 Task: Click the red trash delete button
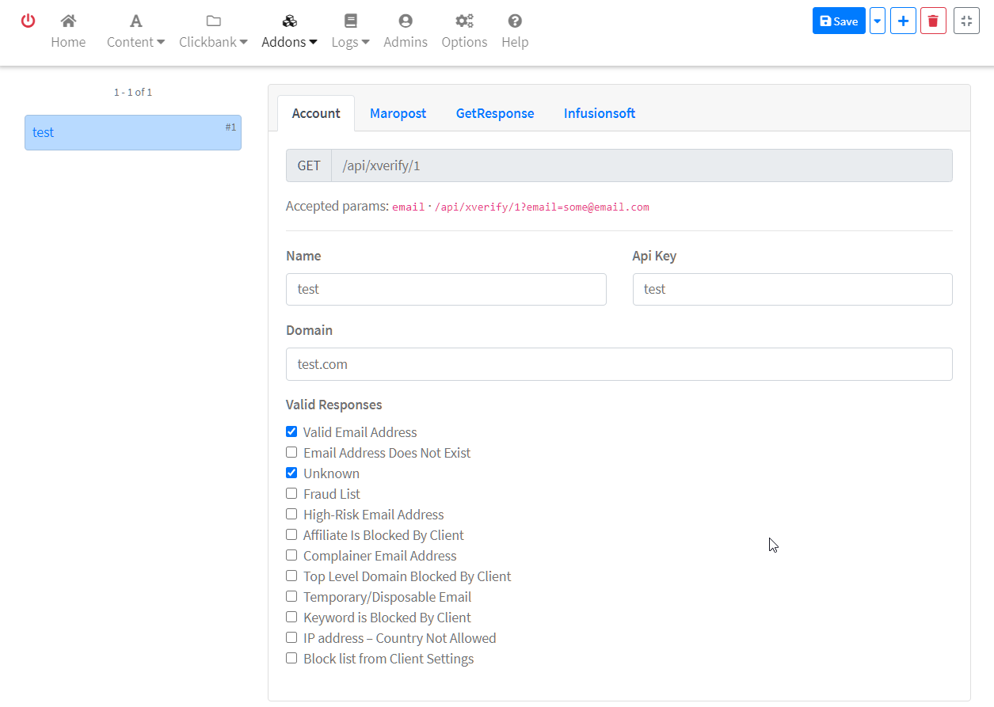coord(933,21)
